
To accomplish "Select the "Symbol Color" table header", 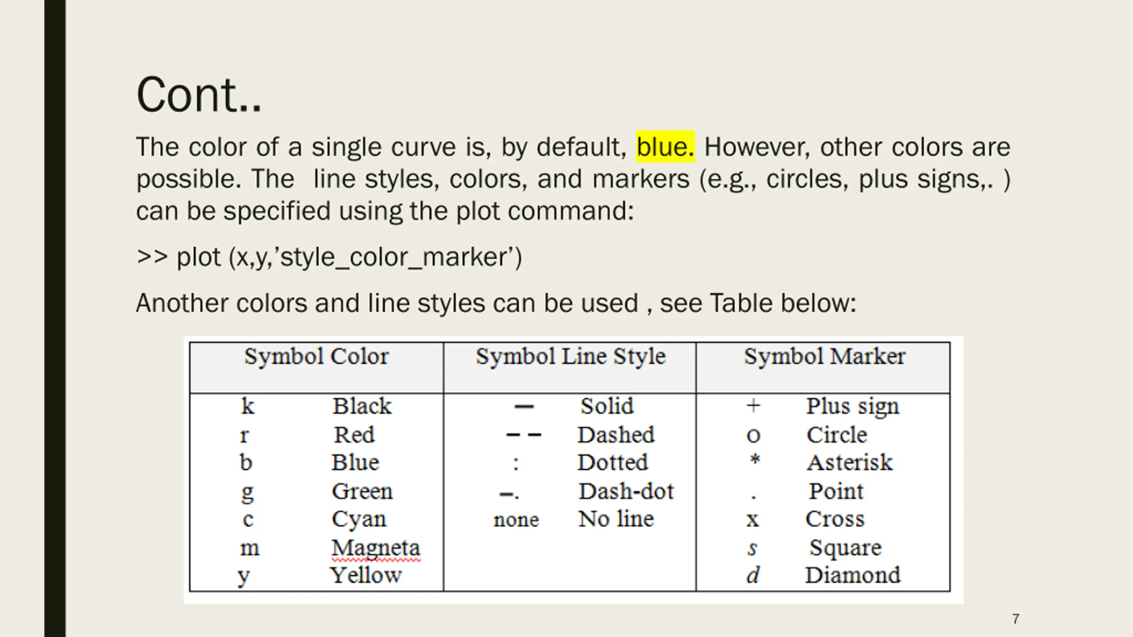I will coord(316,357).
